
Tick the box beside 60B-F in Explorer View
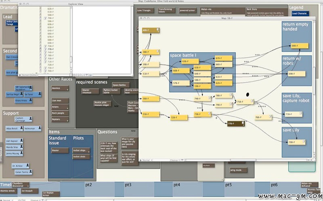click(x=41, y=24)
